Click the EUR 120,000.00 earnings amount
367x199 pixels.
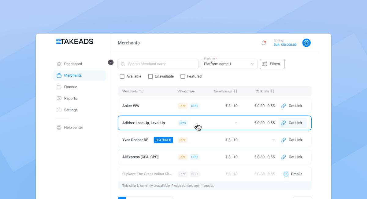285,45
